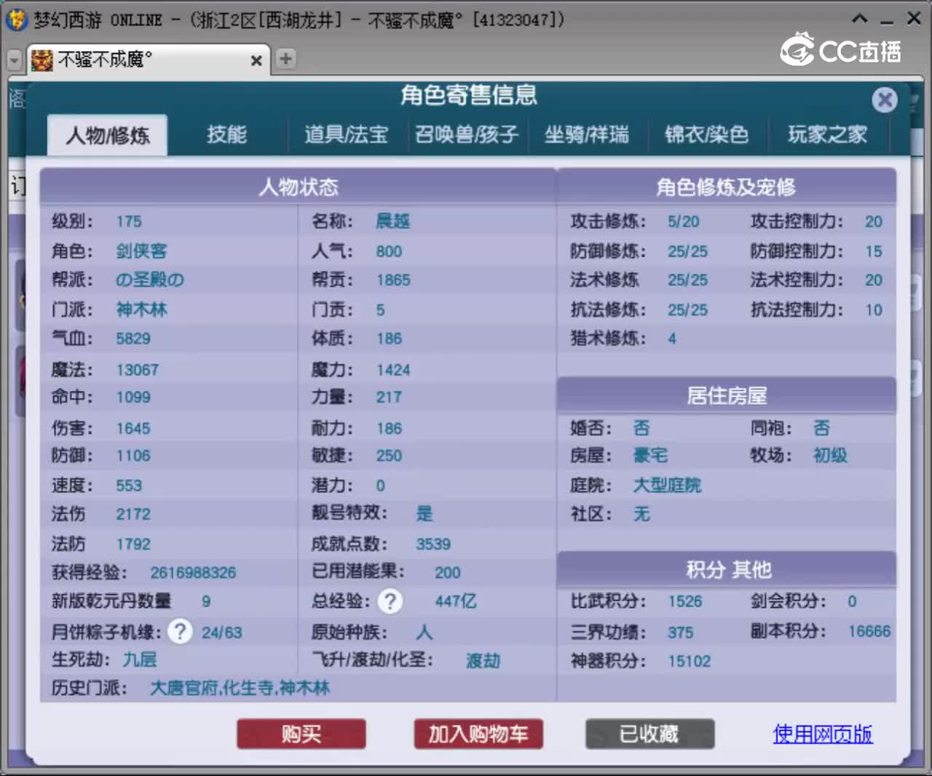Open 召唤兽/孩子 tab
932x776 pixels.
pos(466,135)
